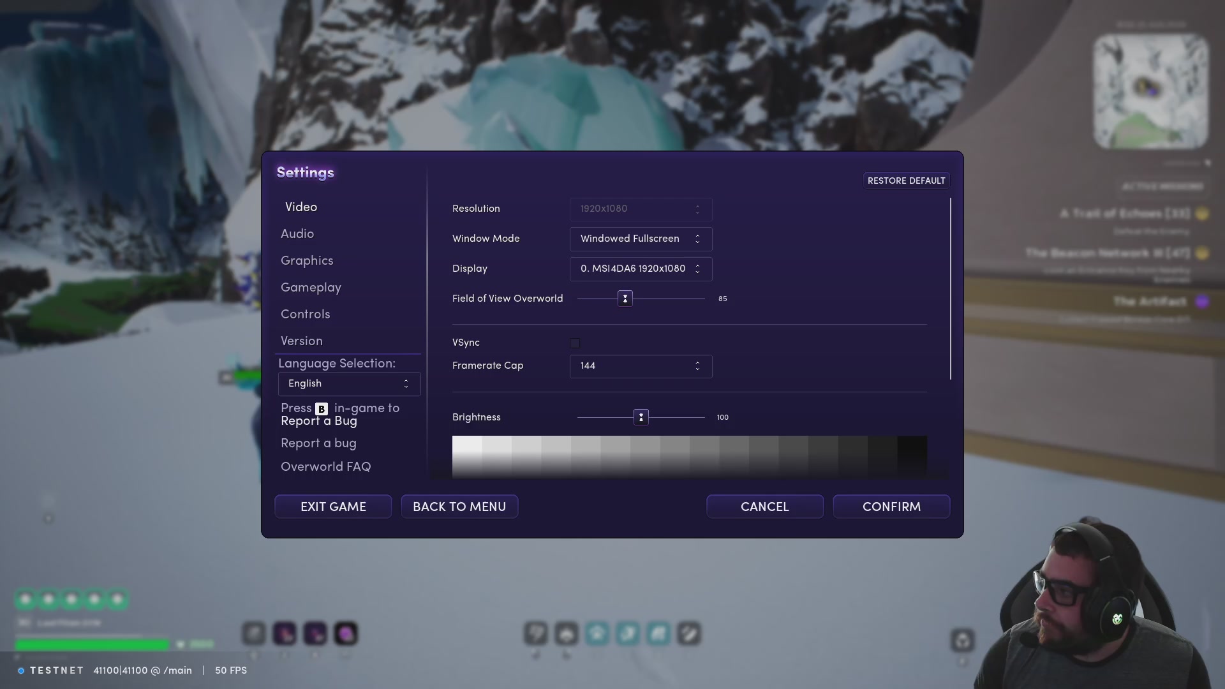The height and width of the screenshot is (689, 1225).
Task: Click the Exit Game button
Action: tap(333, 507)
